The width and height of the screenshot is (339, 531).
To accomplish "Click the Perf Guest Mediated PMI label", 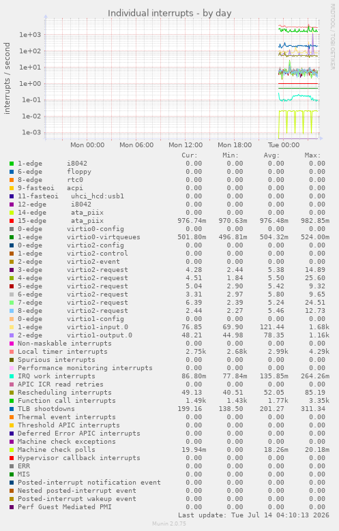I will 64,507.
